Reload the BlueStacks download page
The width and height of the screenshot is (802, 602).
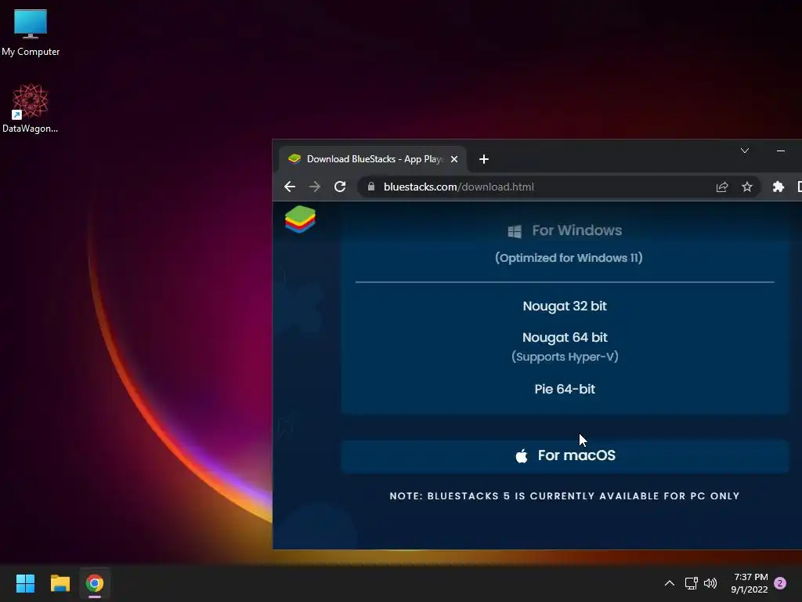click(x=340, y=187)
